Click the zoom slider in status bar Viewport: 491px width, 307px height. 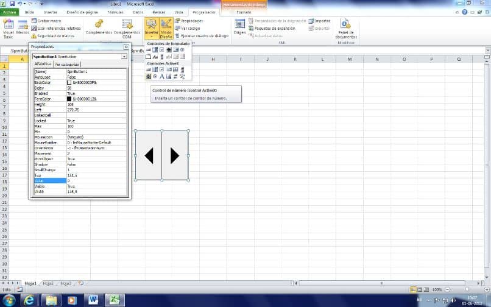(467, 289)
